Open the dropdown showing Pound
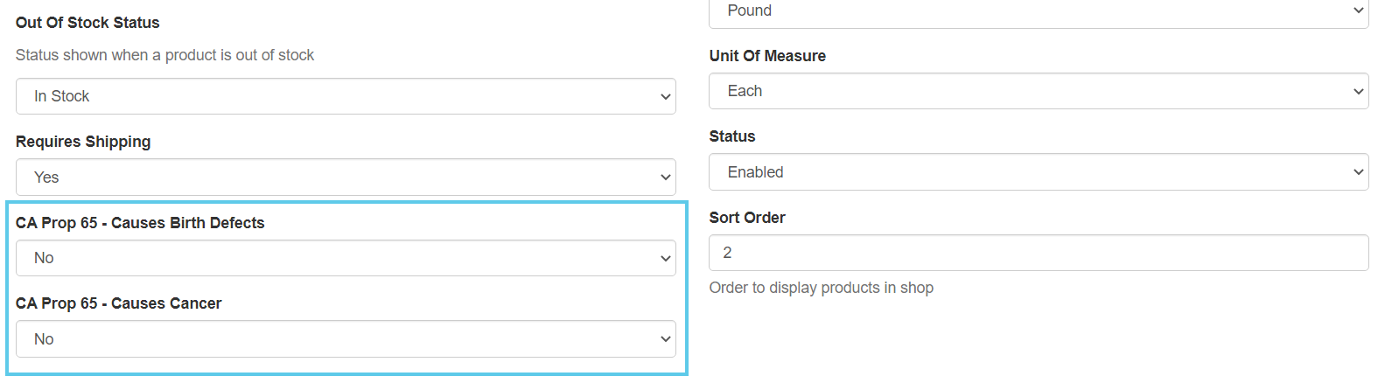1385x383 pixels. [x=1039, y=12]
